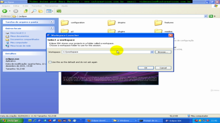Viewport: 220px width, 123px height.
Task: Click the Browse... button
Action: click(x=163, y=52)
